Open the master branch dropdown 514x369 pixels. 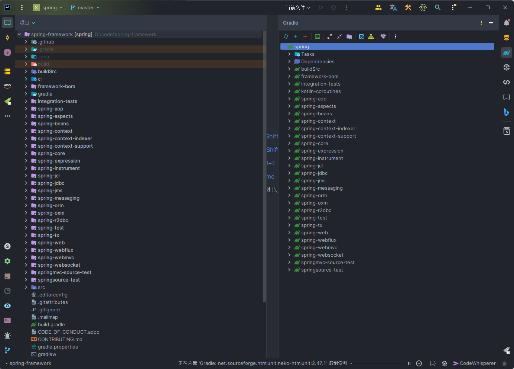point(85,7)
